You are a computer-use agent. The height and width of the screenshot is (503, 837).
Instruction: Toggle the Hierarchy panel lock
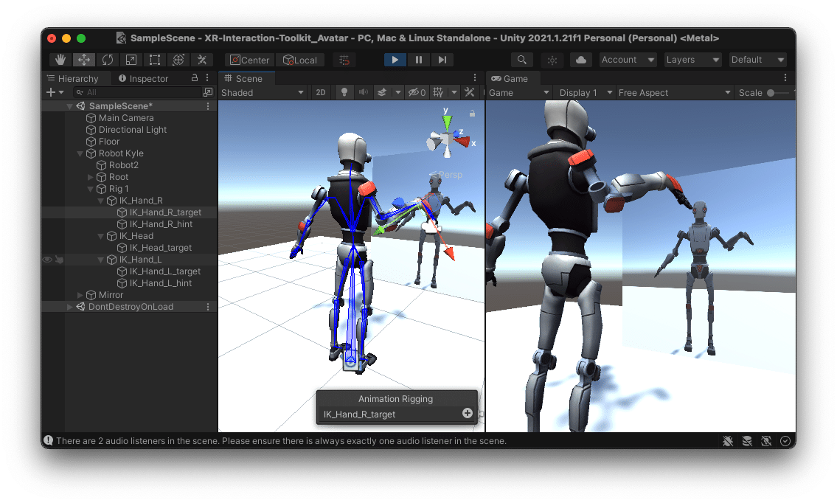tap(195, 78)
